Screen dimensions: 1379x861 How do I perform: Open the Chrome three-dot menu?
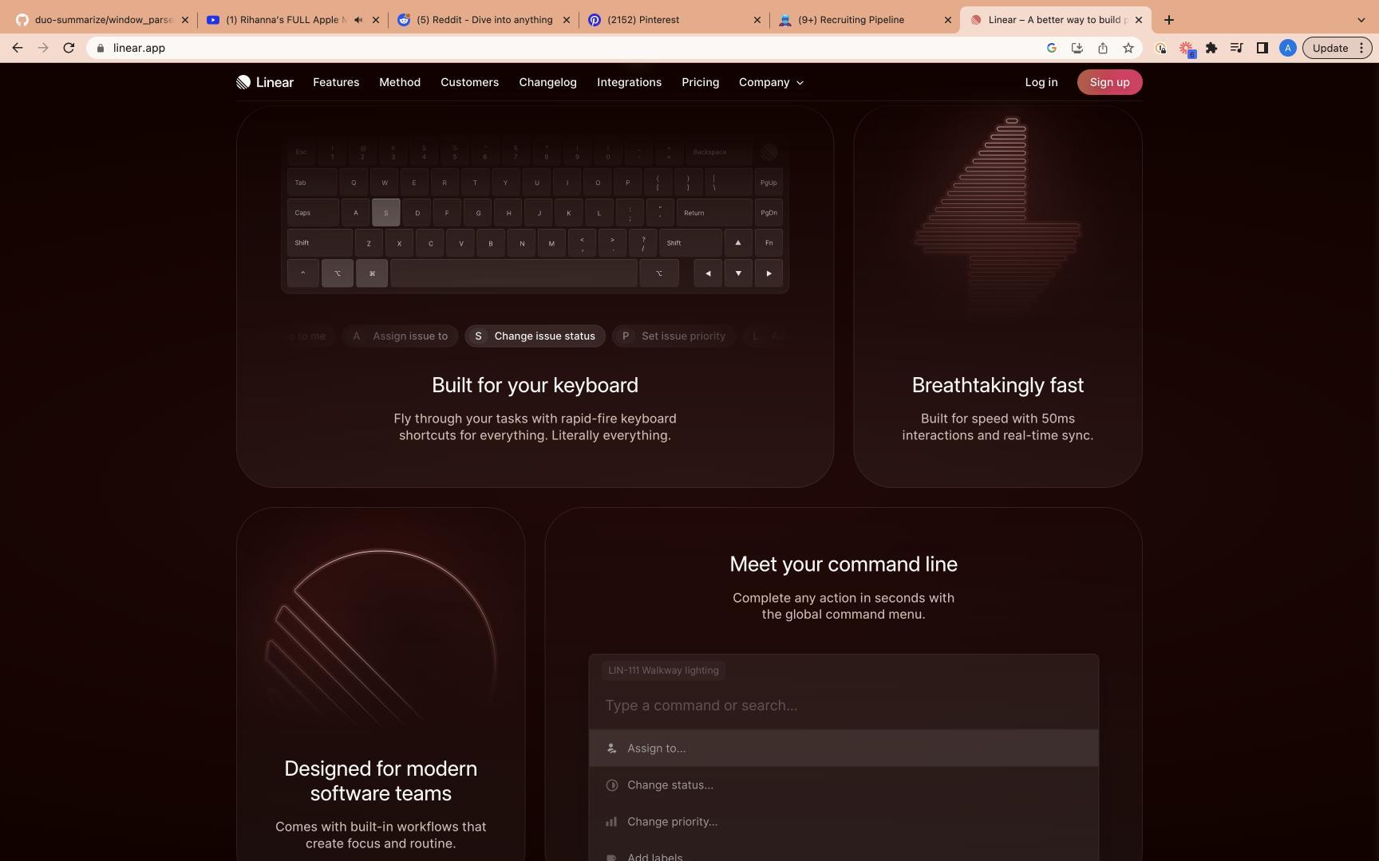pos(1361,48)
